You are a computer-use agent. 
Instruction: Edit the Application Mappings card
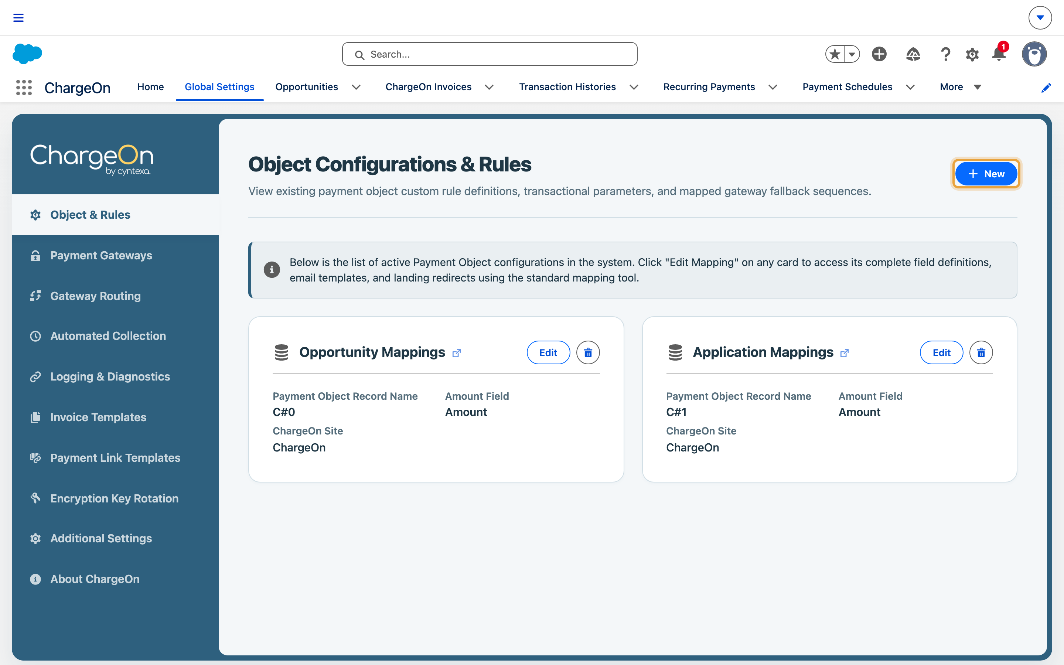point(941,352)
